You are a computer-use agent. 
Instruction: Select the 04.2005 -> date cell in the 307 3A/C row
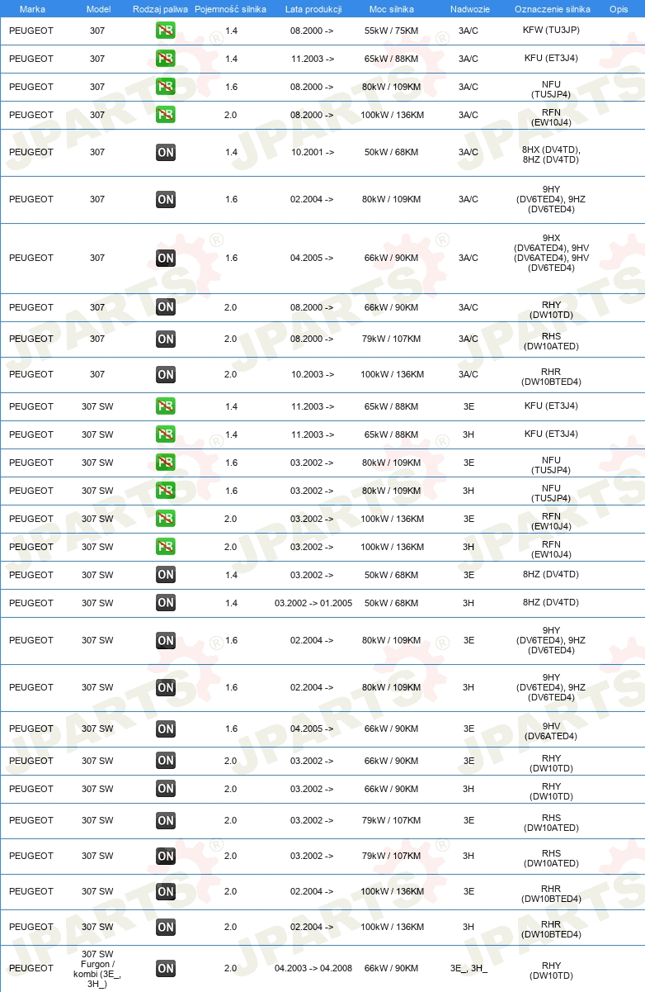[x=313, y=258]
